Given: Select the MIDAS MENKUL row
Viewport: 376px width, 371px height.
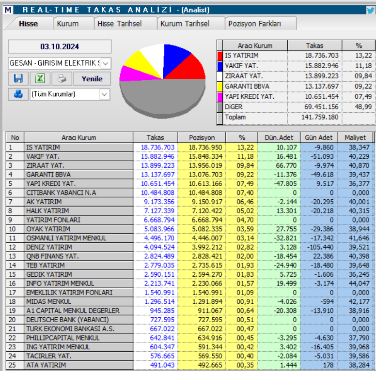Looking at the screenshot, I should [189, 301].
